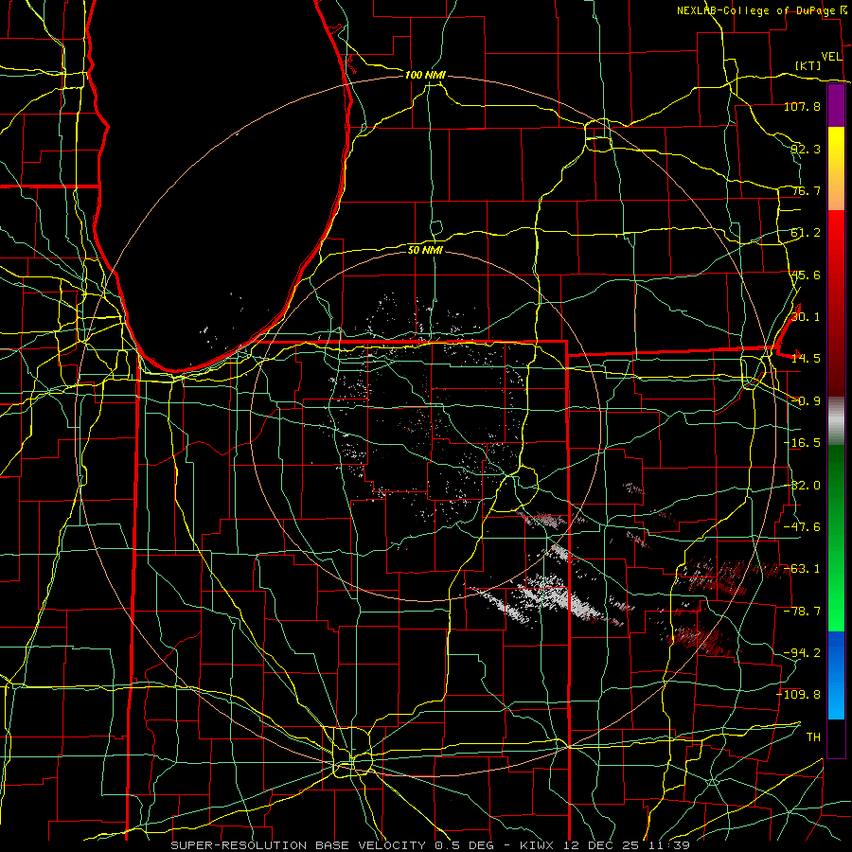
Task: Pick the green segment of velocity scale
Action: [x=836, y=538]
